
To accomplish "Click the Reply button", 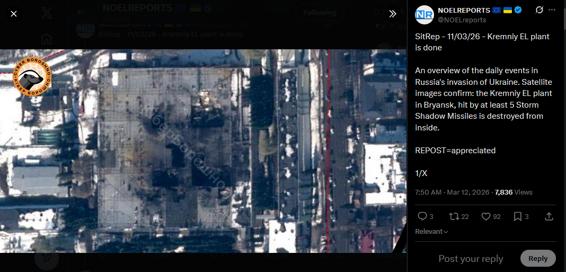I will pos(538,258).
